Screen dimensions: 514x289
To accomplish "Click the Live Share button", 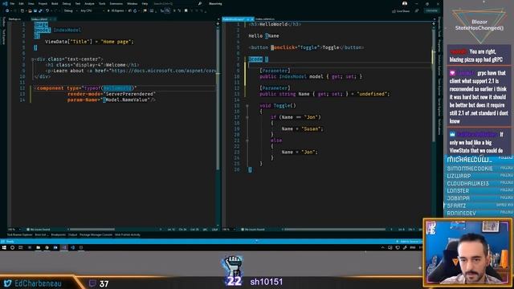I will (401, 11).
